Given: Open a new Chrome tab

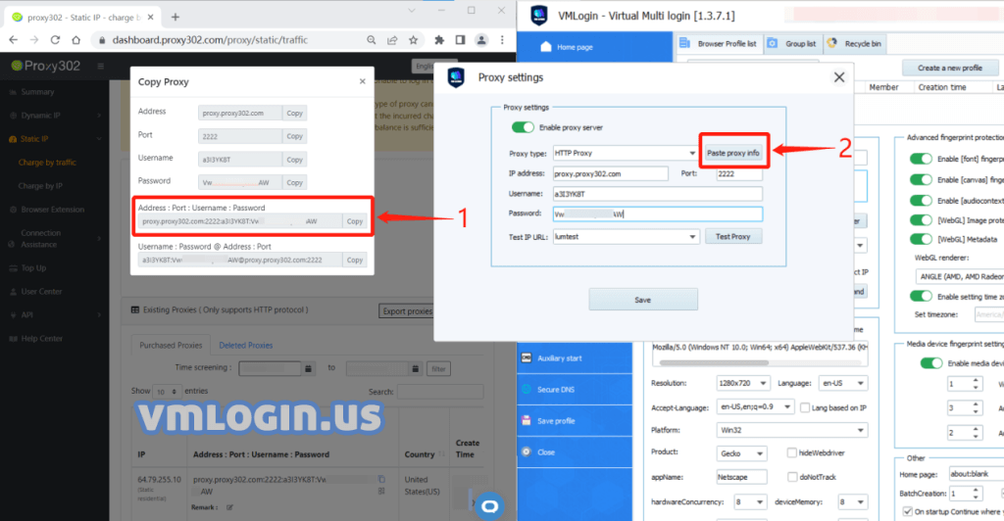Looking at the screenshot, I should click(176, 17).
